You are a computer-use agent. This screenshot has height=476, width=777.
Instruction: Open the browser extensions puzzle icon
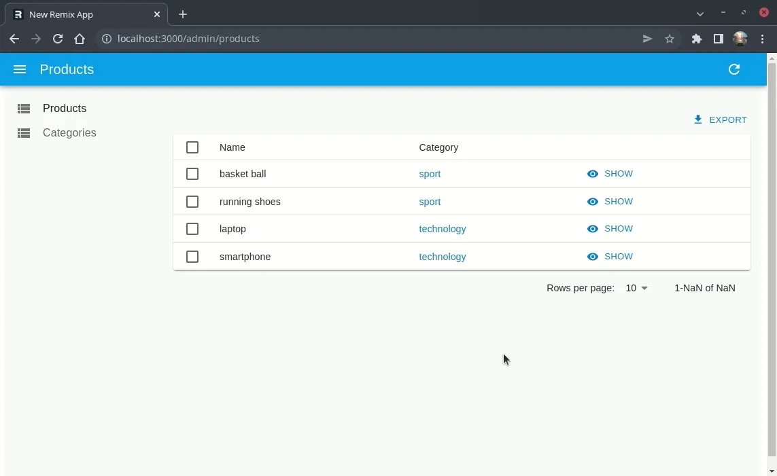pyautogui.click(x=696, y=39)
